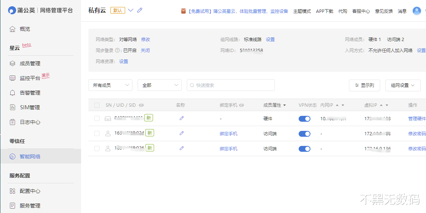
Task: Open 配置中心 under 服务配置
Action: coord(13,191)
